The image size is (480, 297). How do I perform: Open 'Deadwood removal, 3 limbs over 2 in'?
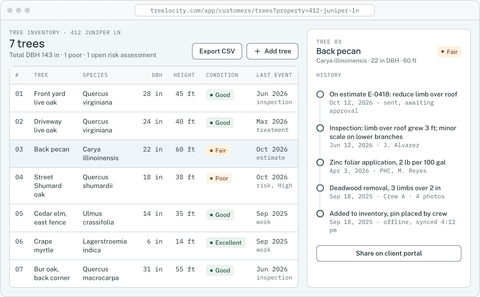pyautogui.click(x=385, y=188)
